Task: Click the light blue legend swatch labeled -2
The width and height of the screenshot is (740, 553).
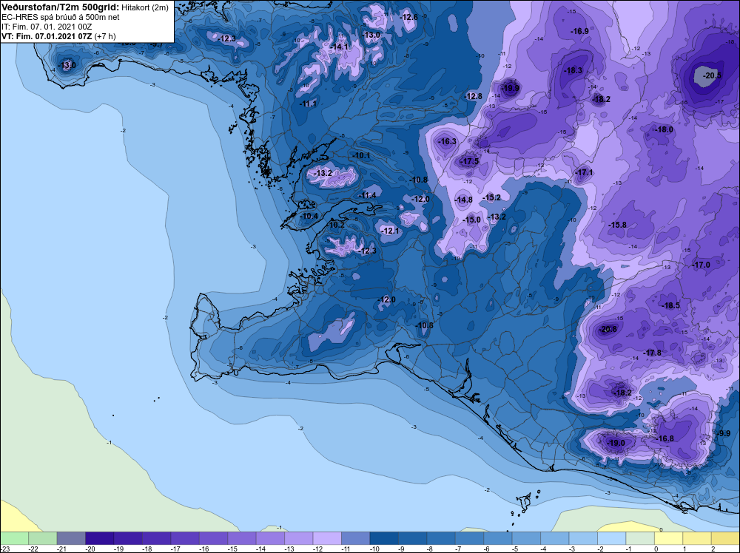Action: (x=612, y=538)
